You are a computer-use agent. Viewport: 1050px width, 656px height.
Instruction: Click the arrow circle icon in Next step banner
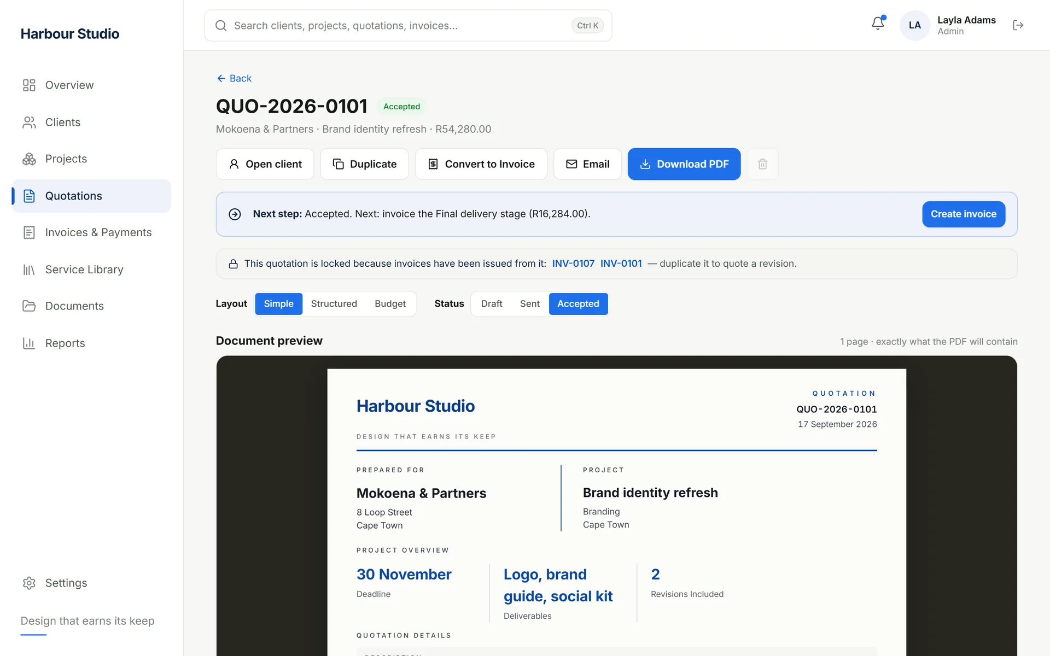click(x=235, y=214)
